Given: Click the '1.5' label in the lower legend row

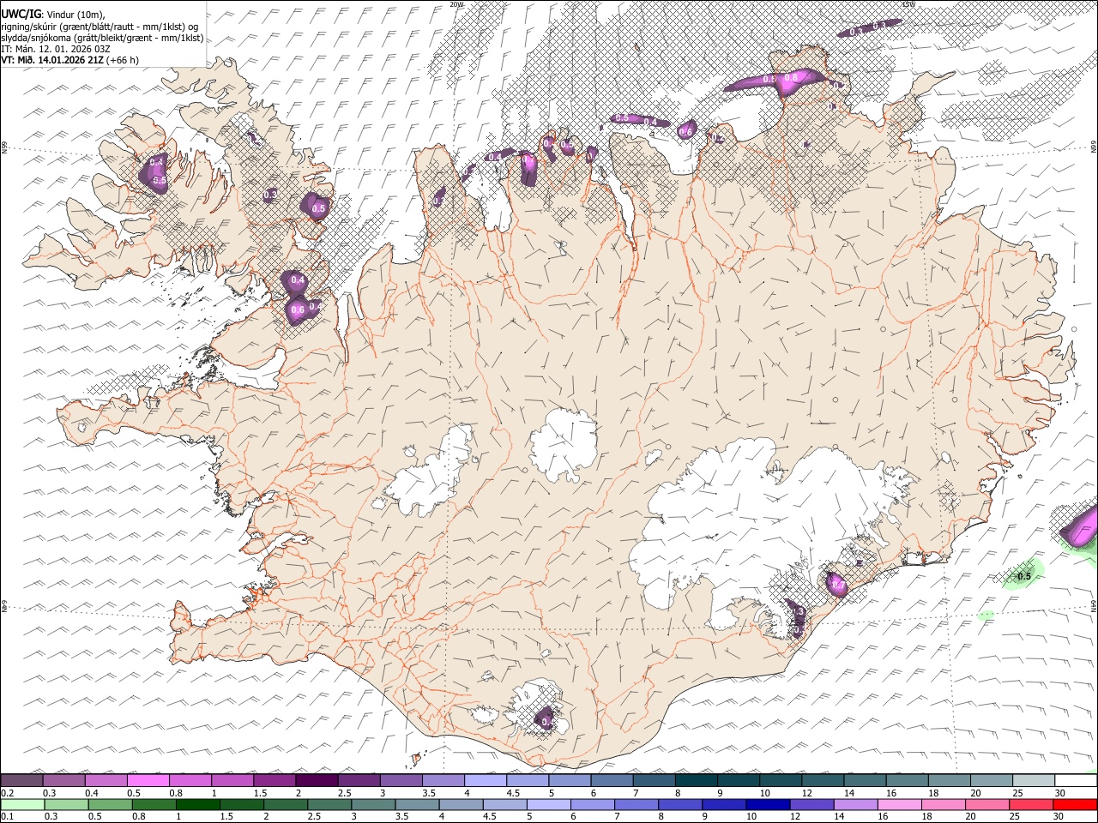Looking at the screenshot, I should click(226, 816).
